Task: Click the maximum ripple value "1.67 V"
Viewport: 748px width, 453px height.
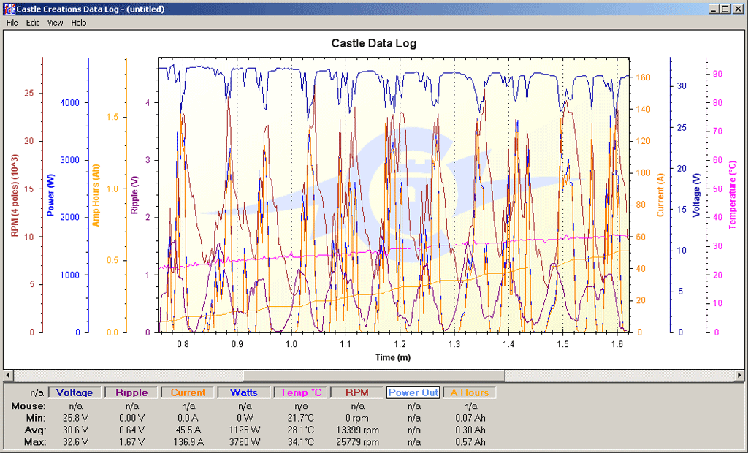Action: click(x=132, y=442)
